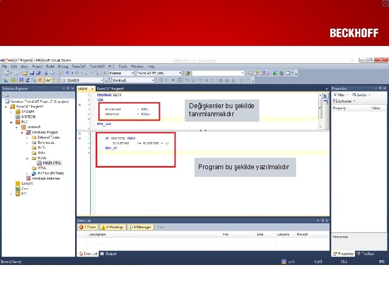The width and height of the screenshot is (389, 292).
Task: Open the Build menu
Action: click(x=50, y=67)
